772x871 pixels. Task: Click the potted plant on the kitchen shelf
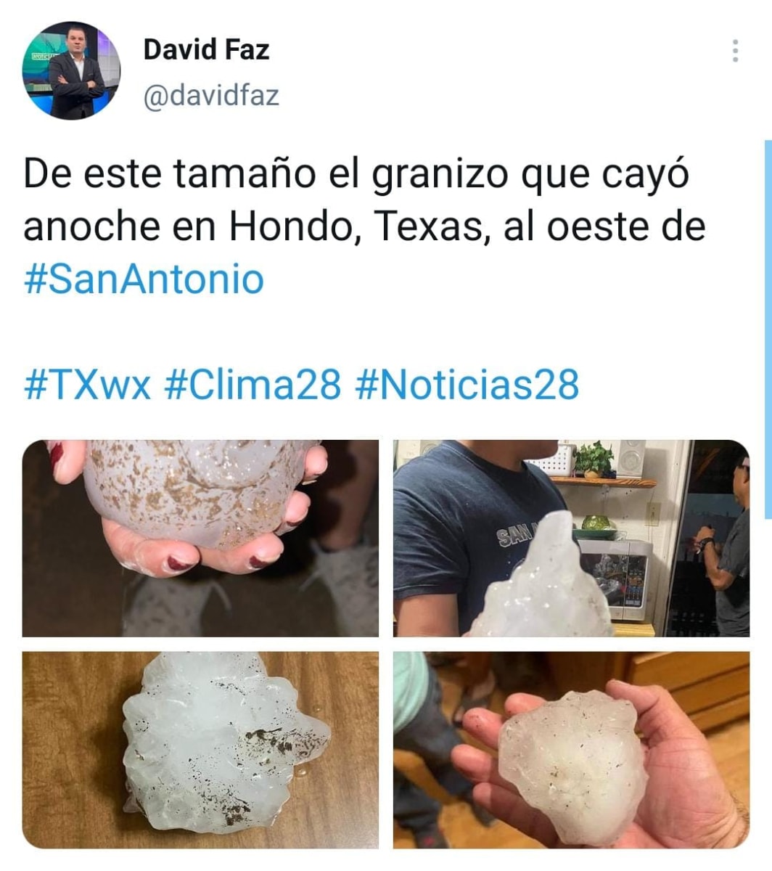(x=595, y=459)
